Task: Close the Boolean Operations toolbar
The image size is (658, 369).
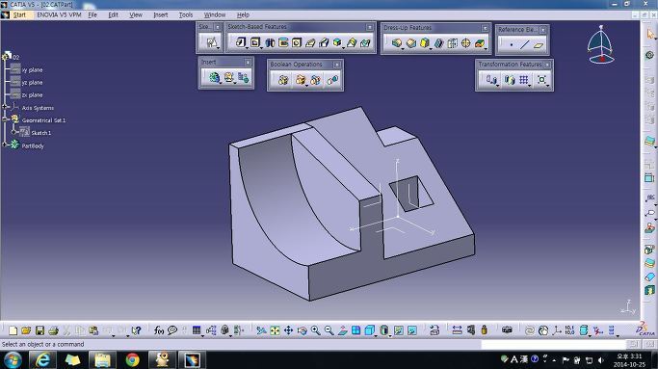Action: 336,65
